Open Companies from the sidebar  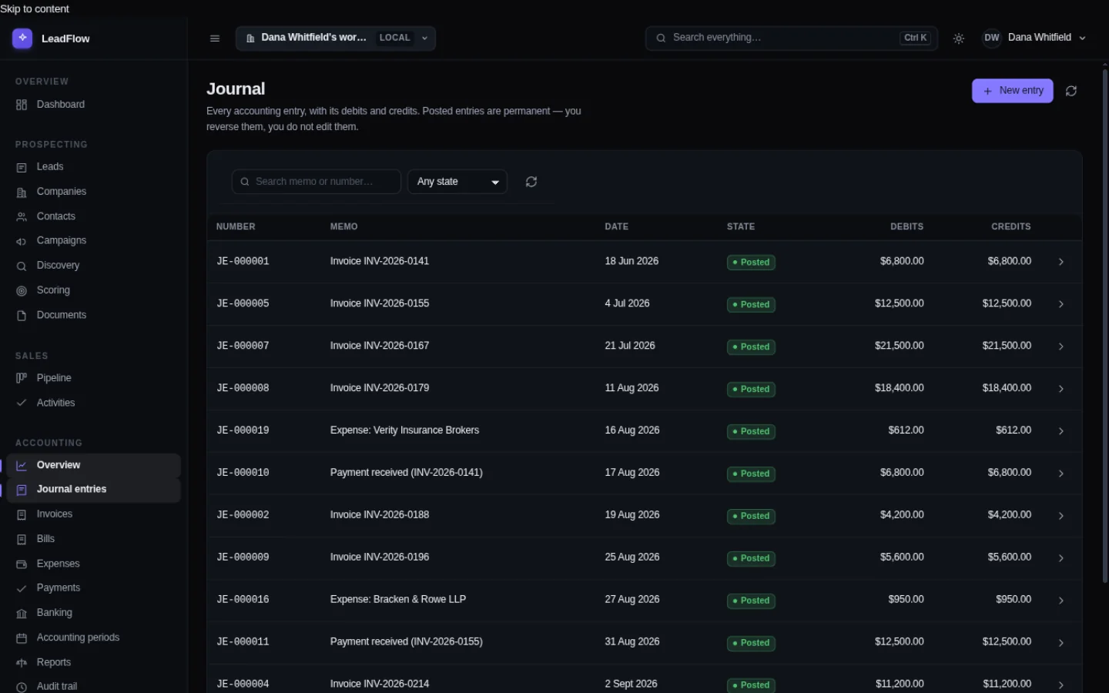pyautogui.click(x=92, y=192)
